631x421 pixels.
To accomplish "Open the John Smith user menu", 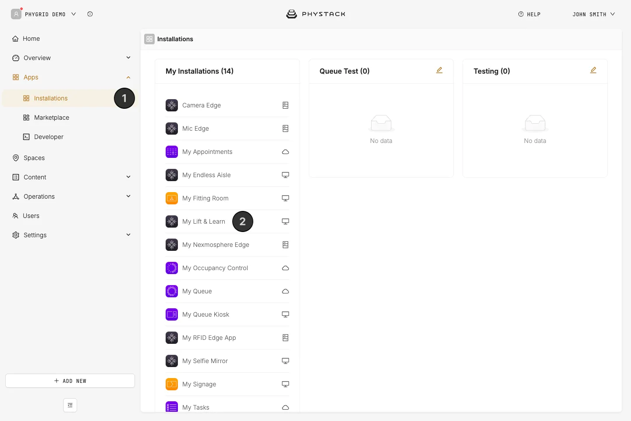I will 593,14.
